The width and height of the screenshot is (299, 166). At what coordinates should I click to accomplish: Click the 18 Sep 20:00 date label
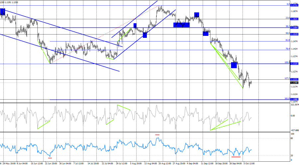coord(221,164)
